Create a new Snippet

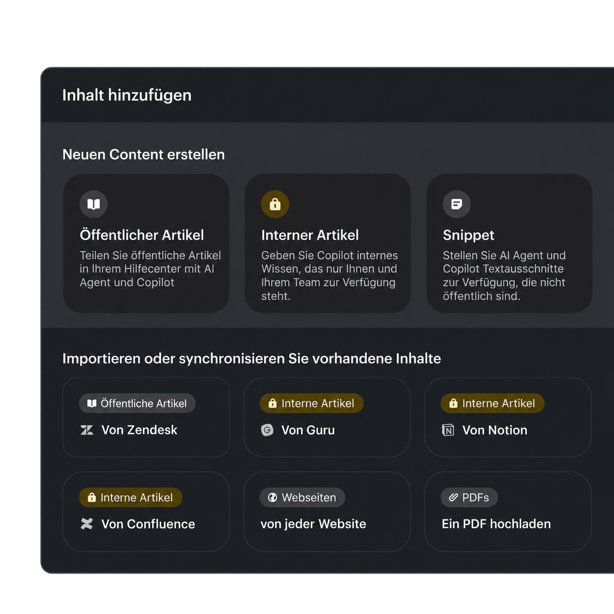pos(509,243)
